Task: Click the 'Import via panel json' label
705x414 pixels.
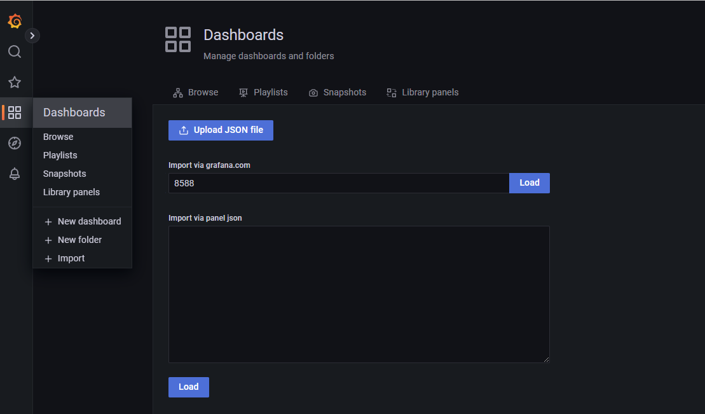Action: pos(205,217)
